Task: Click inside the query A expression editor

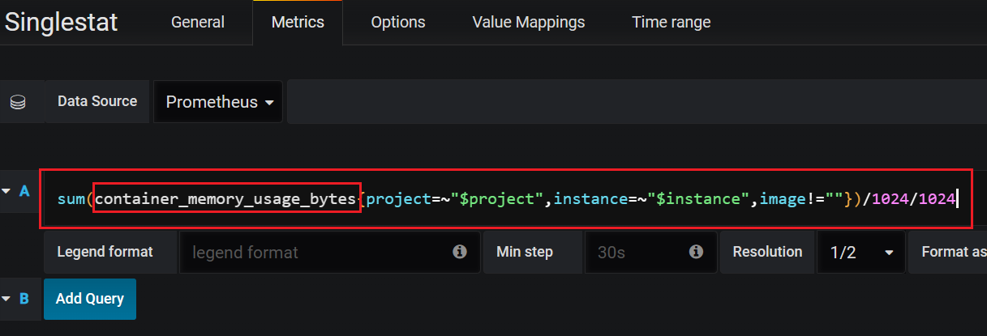Action: (x=506, y=198)
